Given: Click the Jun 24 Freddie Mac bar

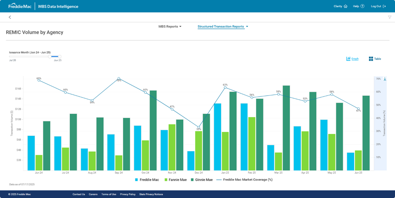Looking at the screenshot, I should pyautogui.click(x=31, y=153).
